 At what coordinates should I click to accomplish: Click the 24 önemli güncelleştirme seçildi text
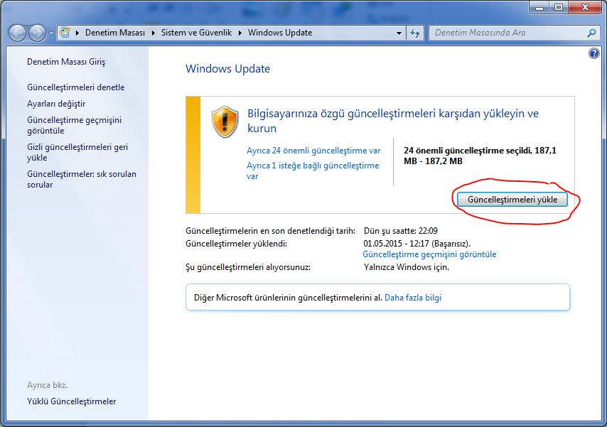point(480,156)
